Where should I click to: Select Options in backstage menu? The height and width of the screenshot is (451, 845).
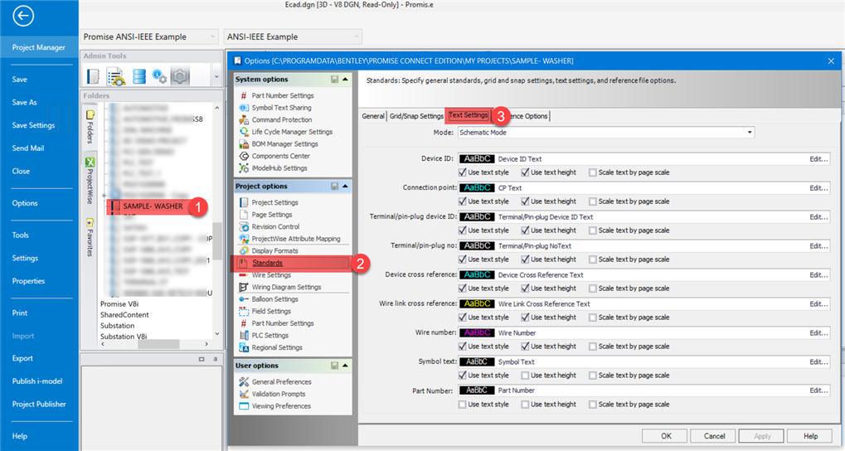25,203
